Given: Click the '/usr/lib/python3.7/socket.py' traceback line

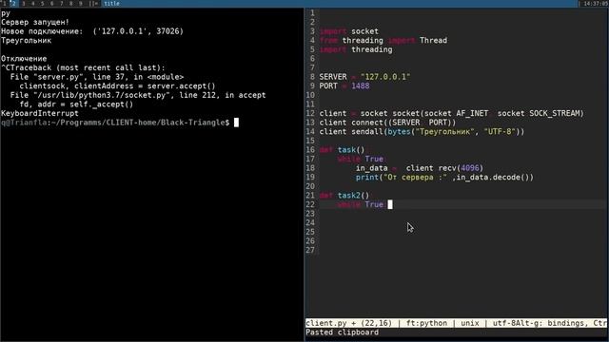Looking at the screenshot, I should pyautogui.click(x=138, y=95).
